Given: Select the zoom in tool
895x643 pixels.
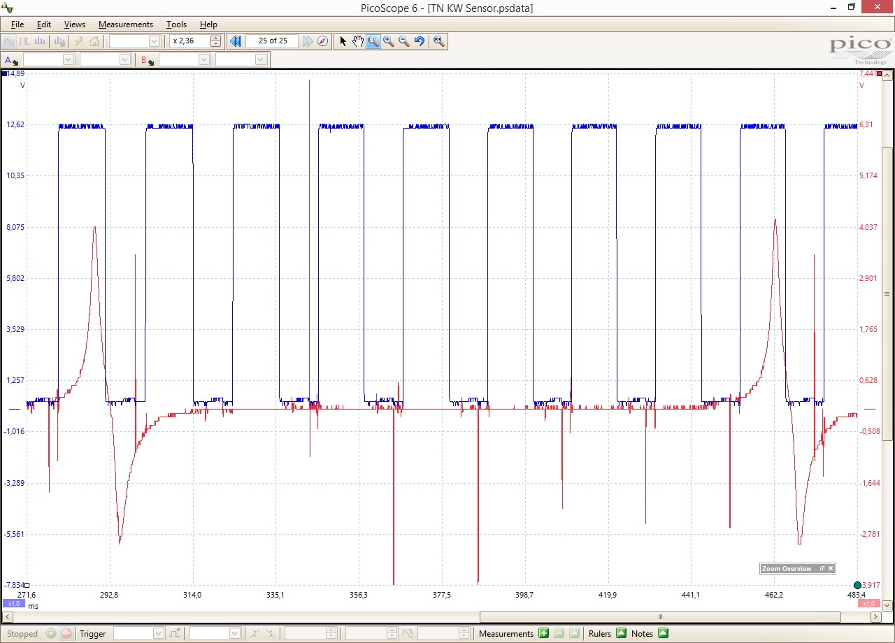Looking at the screenshot, I should 389,41.
